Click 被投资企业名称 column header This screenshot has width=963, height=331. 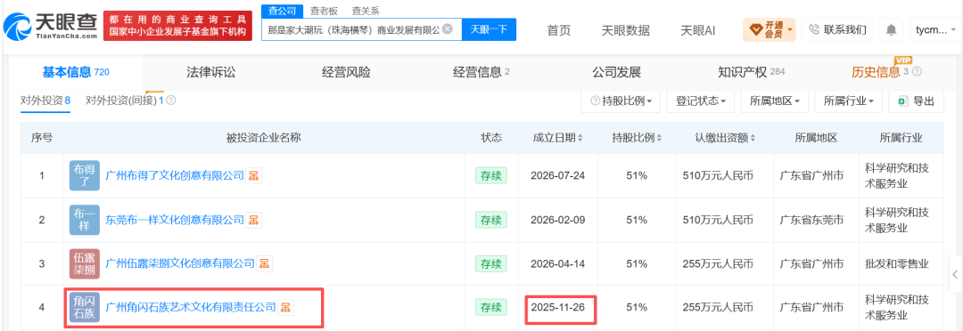coord(263,138)
